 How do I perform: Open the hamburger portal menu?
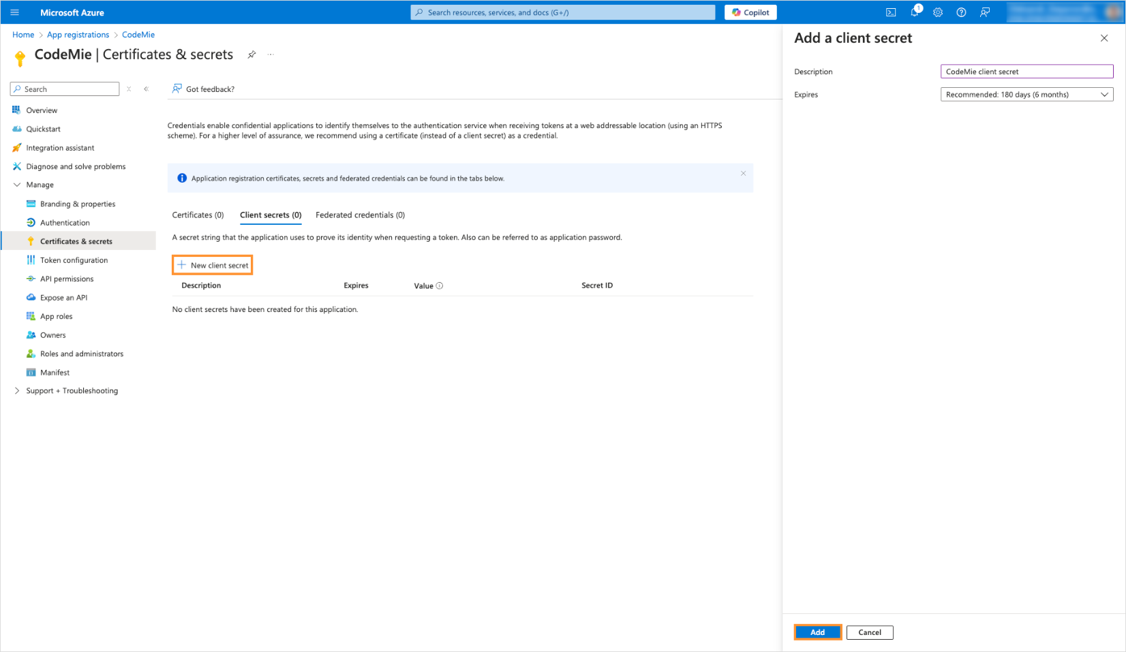pyautogui.click(x=14, y=12)
